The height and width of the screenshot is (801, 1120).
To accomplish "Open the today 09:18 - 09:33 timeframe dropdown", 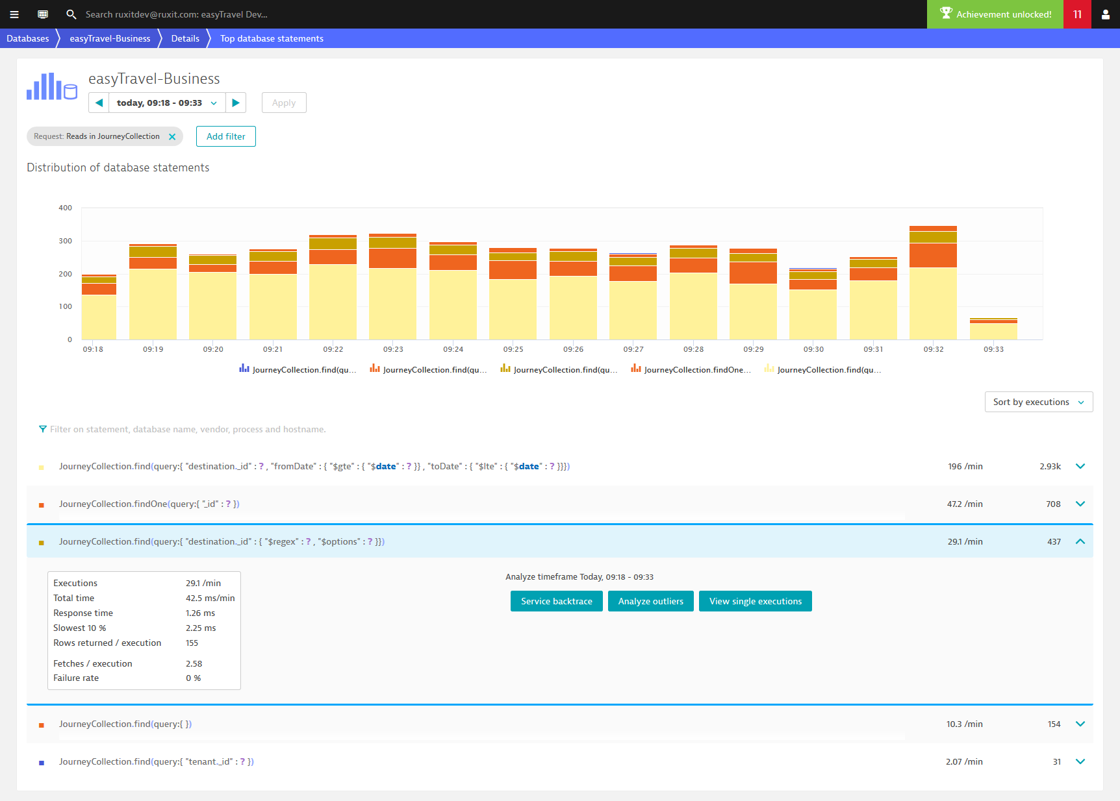I will [x=167, y=103].
